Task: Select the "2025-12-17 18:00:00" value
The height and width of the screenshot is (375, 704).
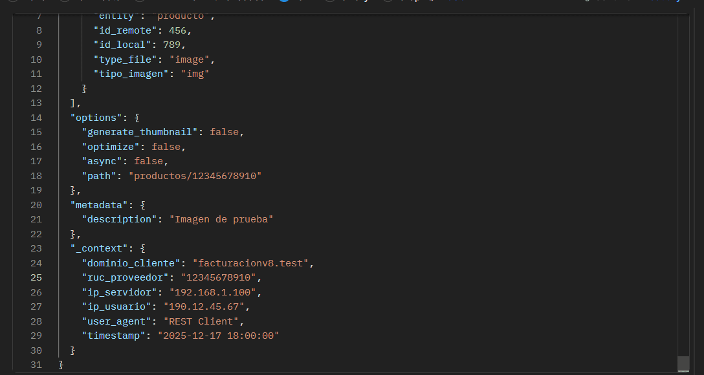Action: 218,336
